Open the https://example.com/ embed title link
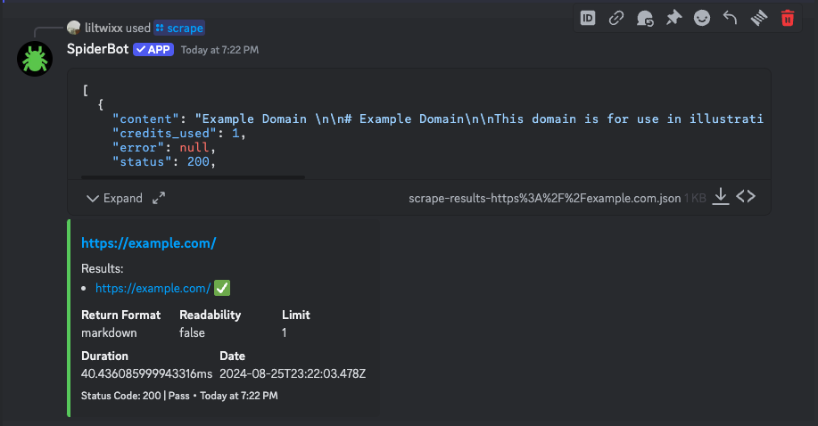This screenshot has width=818, height=426. point(148,243)
